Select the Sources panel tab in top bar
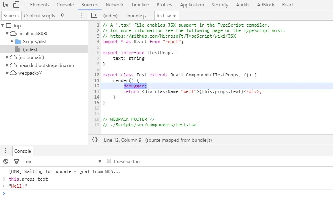333x211 pixels. (89, 5)
